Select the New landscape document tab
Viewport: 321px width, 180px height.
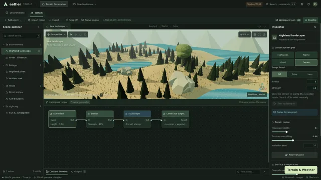pos(57,26)
